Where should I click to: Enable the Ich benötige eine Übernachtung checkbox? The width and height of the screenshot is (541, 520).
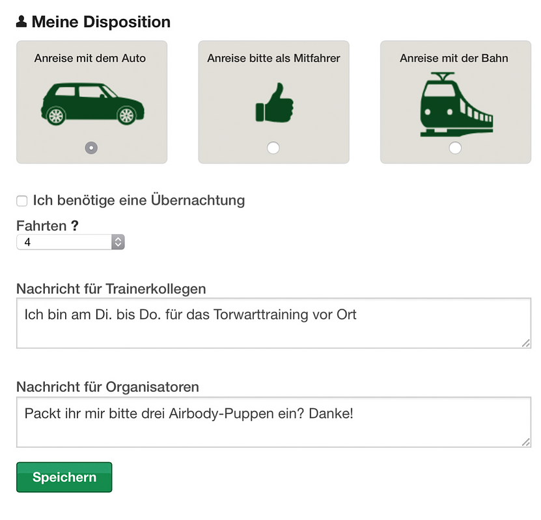pos(21,201)
